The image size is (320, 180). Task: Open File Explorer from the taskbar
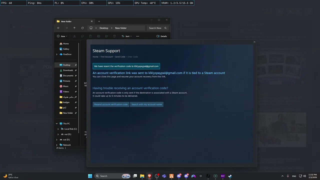pos(142,176)
